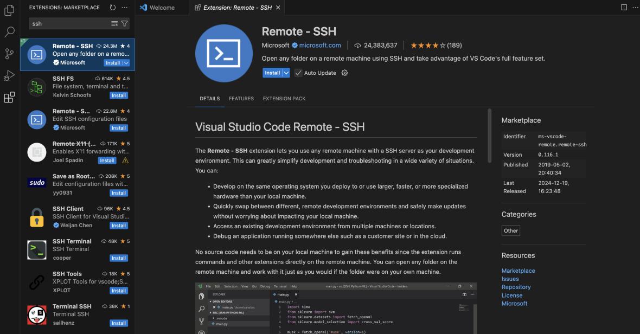Open extension settings gear next to Auto Update
This screenshot has width=640, height=334.
[x=344, y=73]
